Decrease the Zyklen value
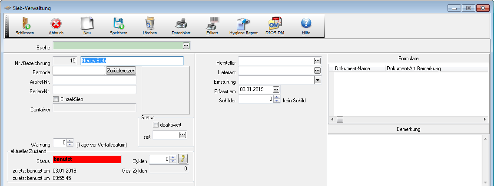The height and width of the screenshot is (186, 494). tap(172, 161)
